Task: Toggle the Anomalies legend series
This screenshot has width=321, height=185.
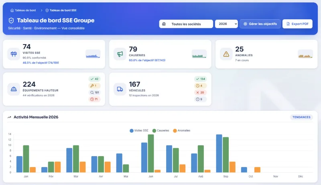Action: point(182,130)
